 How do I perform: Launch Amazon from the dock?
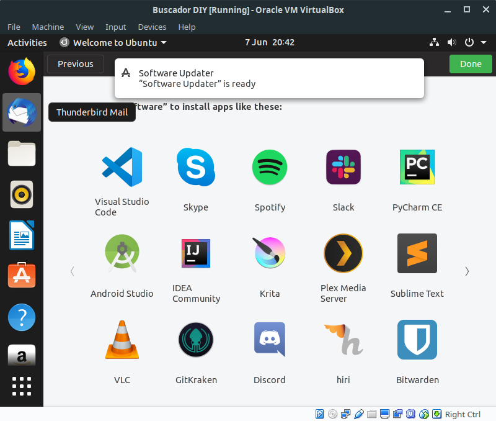[x=22, y=355]
